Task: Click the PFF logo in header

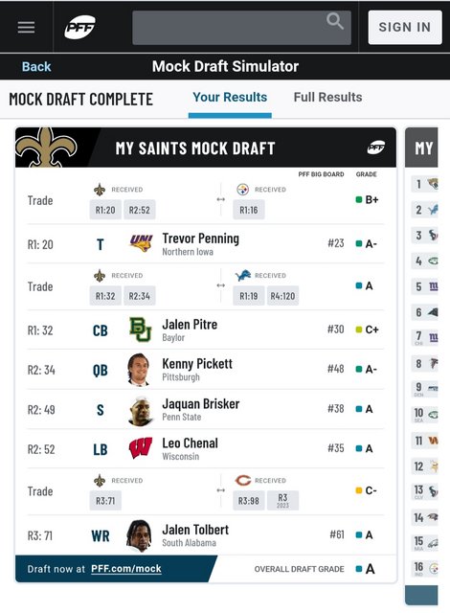Action: coord(79,27)
